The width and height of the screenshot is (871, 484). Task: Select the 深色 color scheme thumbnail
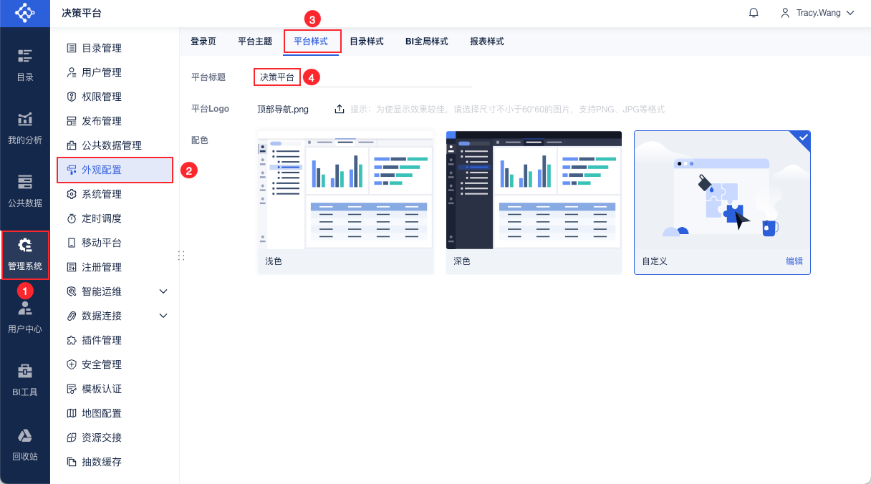point(534,202)
